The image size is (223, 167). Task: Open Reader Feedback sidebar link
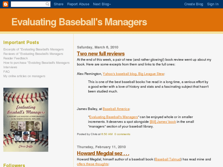coord(16,58)
